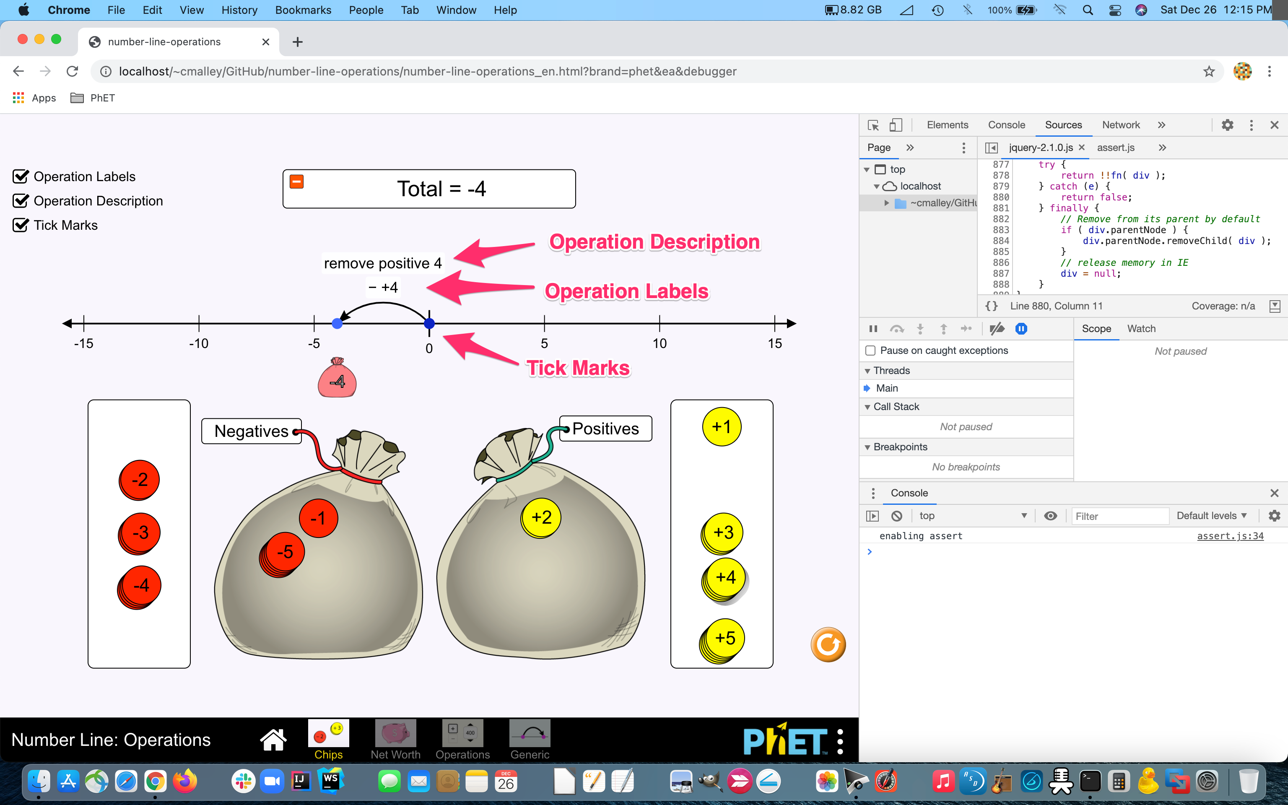Click the console live expression eye icon
This screenshot has width=1288, height=805.
(1051, 516)
